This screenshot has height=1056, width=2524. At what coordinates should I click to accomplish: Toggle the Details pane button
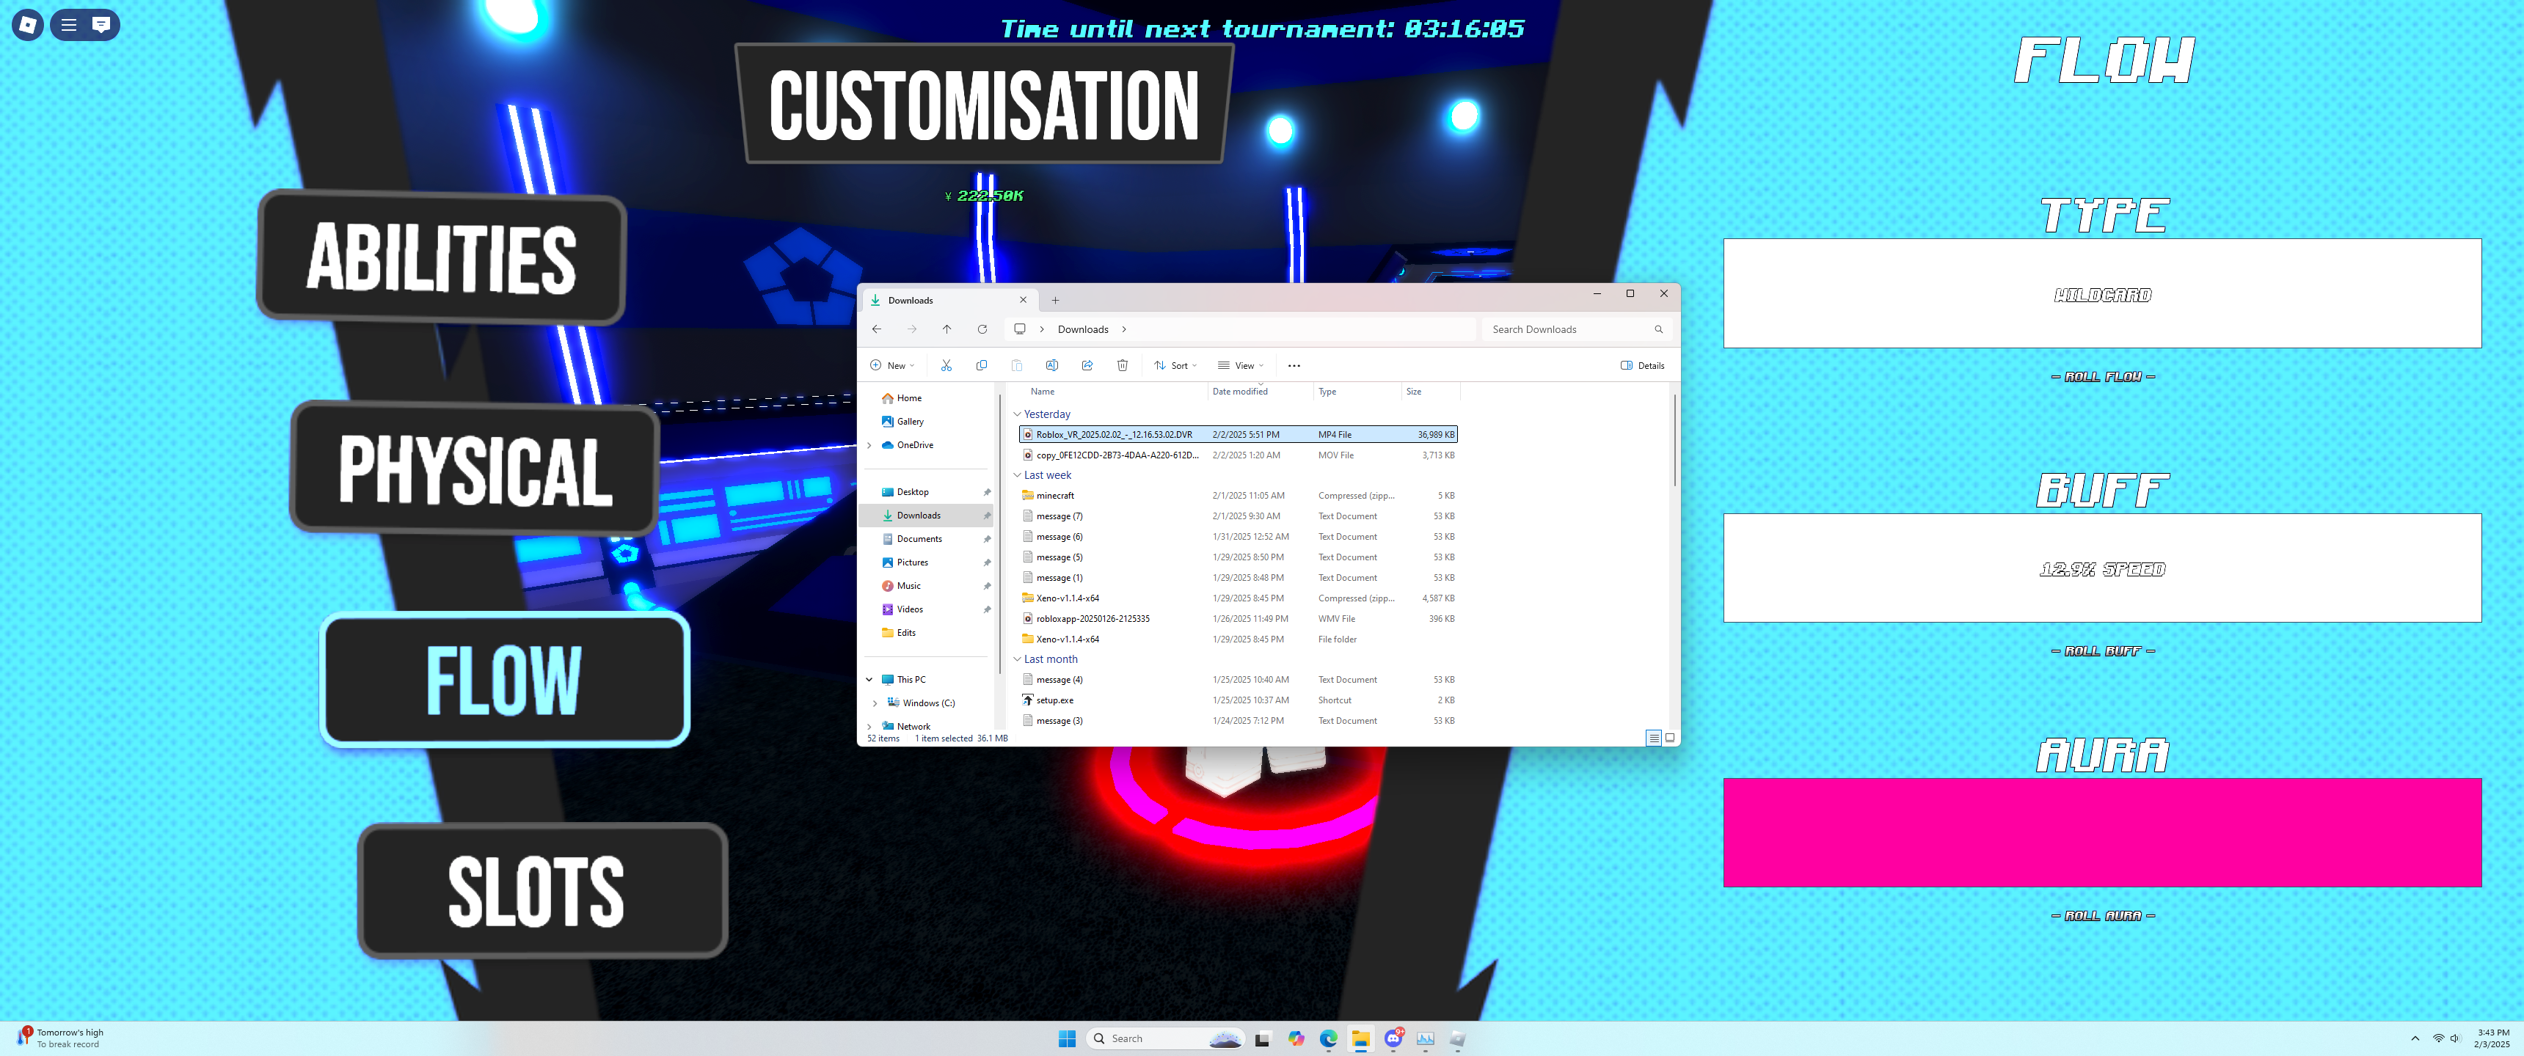point(1642,365)
